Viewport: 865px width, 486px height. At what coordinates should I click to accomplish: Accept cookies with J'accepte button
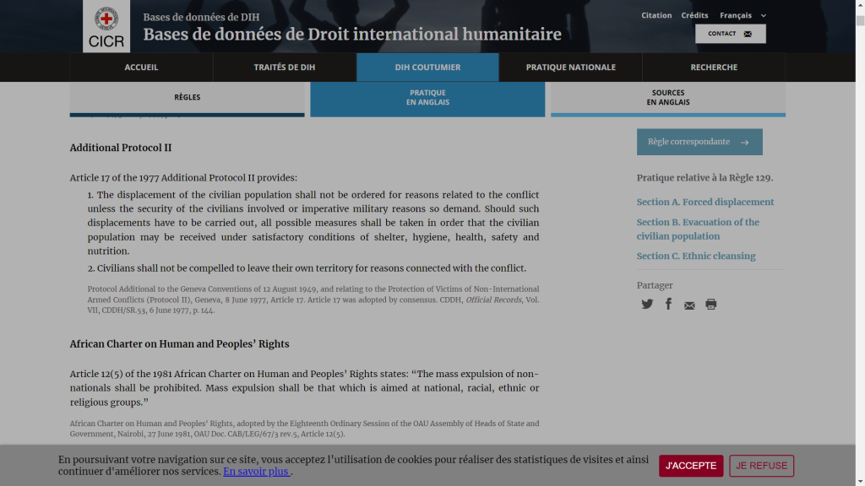pos(691,466)
